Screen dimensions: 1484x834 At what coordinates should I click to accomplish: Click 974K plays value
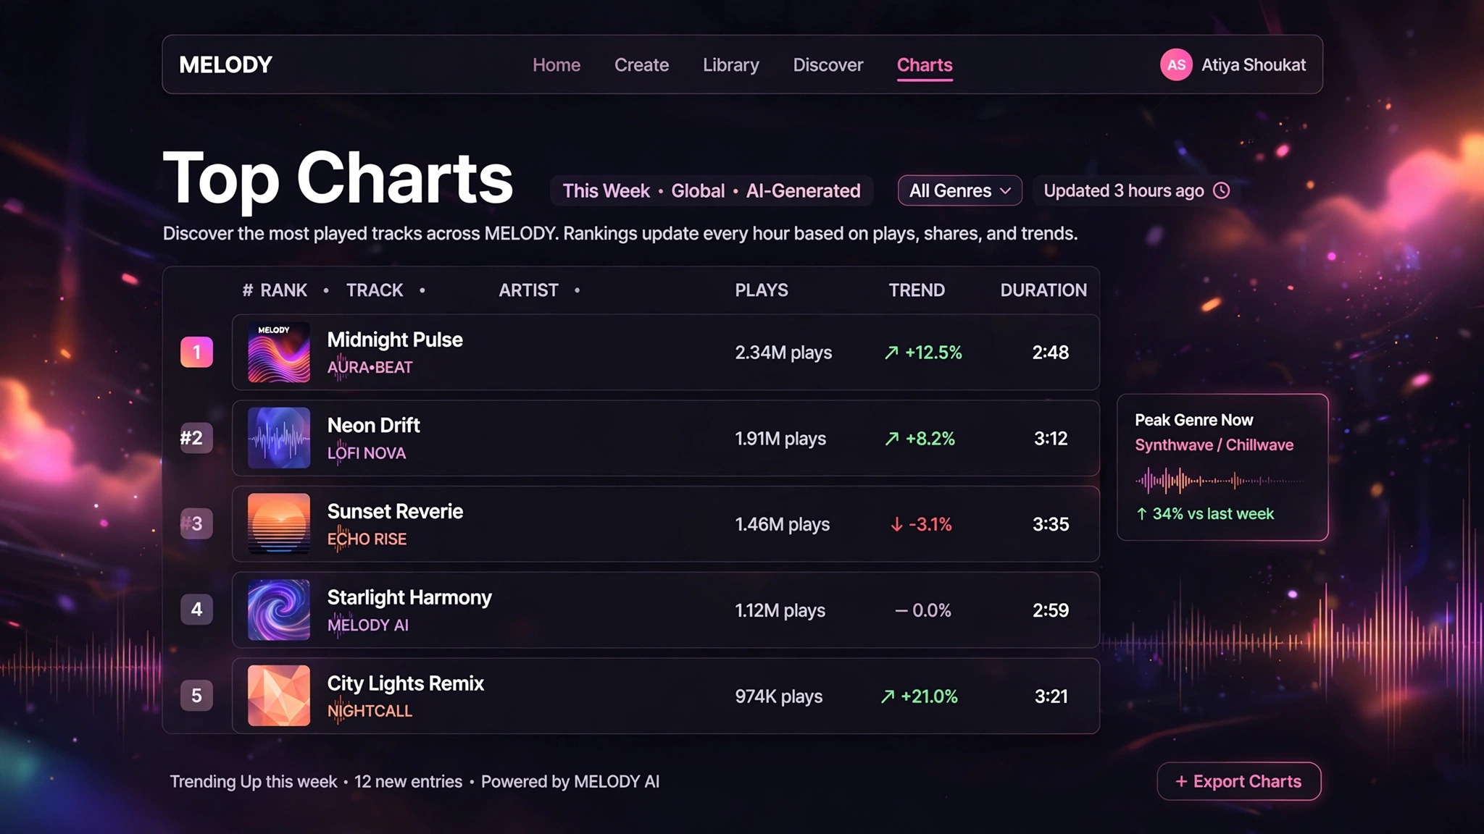click(x=779, y=696)
